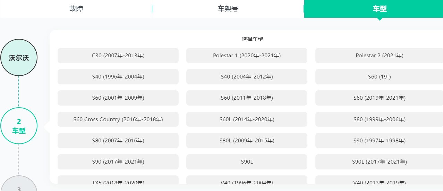
Task: Select S60L (2014年-2020年)
Action: pos(247,119)
